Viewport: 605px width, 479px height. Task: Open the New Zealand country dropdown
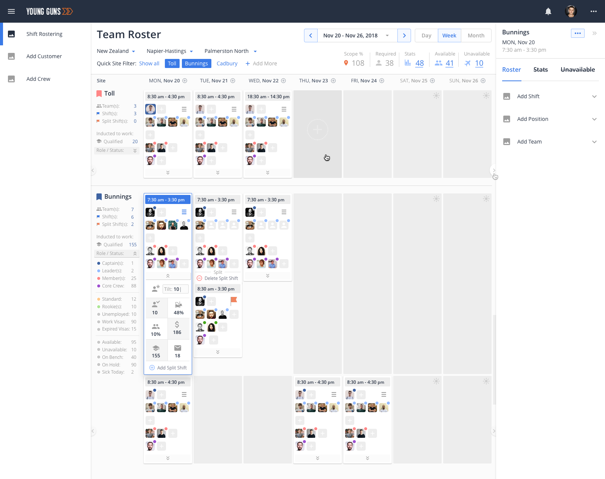click(116, 51)
